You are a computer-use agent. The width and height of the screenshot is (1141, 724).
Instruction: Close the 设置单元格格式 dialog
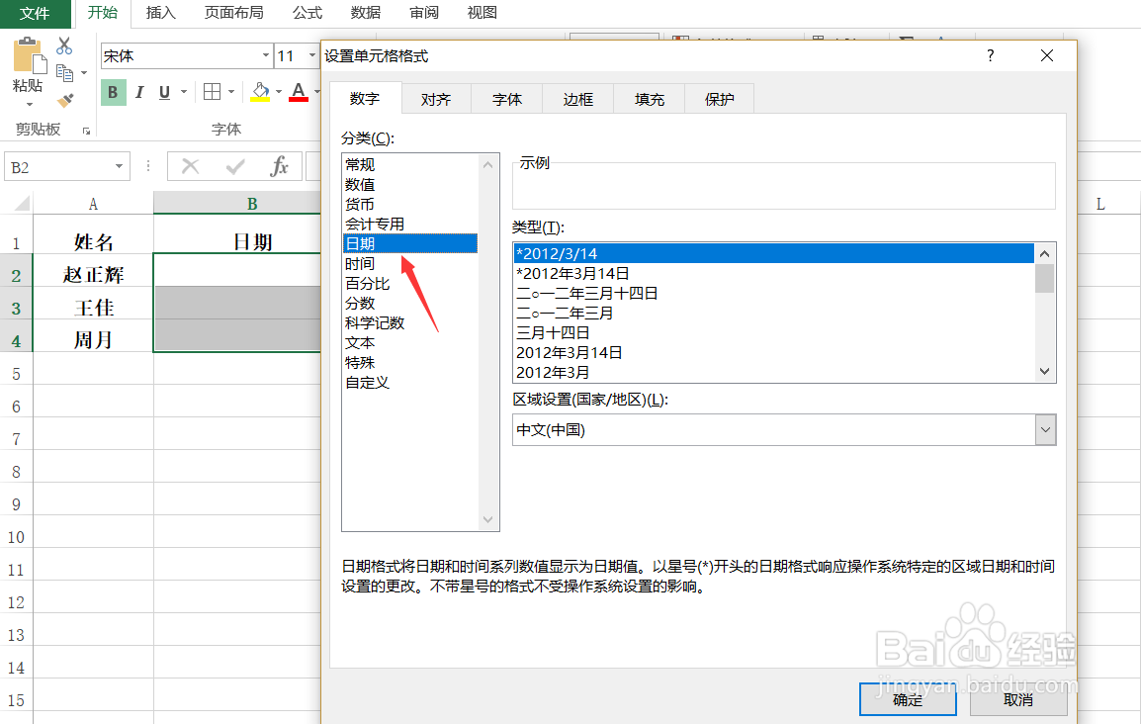click(x=1047, y=55)
